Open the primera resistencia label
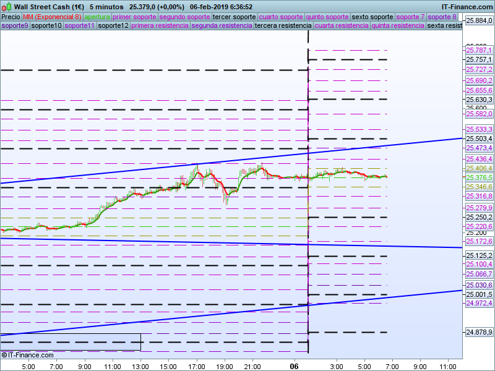 (160, 25)
